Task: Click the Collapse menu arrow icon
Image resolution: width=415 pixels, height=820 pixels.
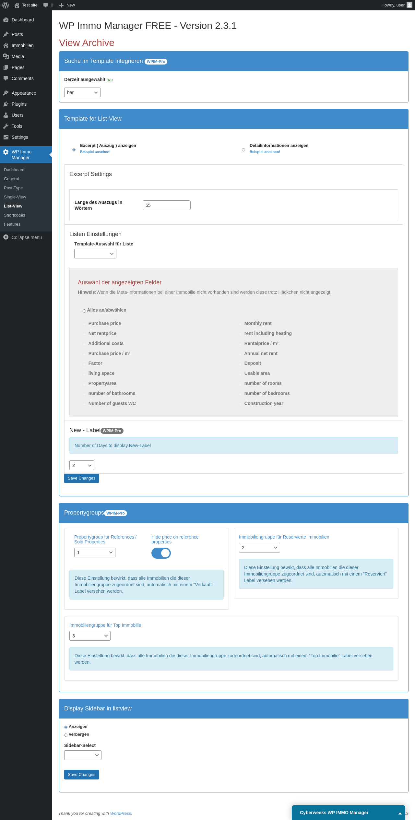Action: [6, 237]
